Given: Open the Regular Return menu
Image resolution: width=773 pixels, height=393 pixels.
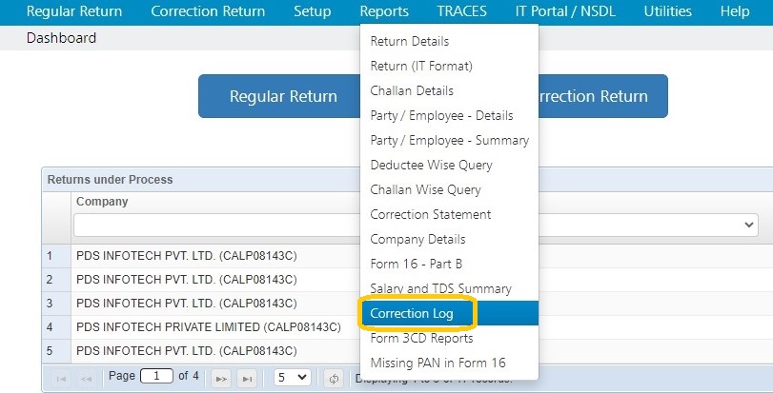Looking at the screenshot, I should [x=74, y=11].
